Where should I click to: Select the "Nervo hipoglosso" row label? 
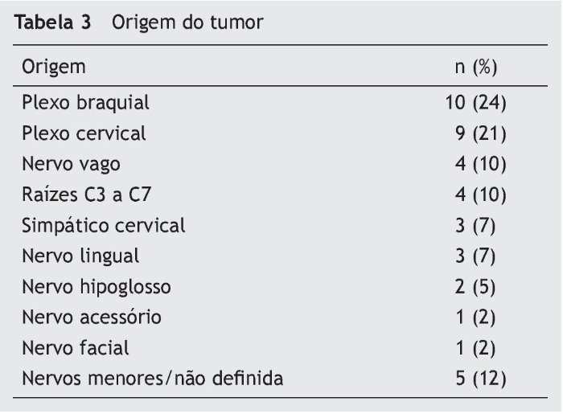click(97, 286)
